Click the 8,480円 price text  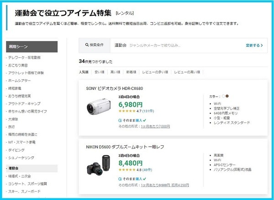[131, 163]
